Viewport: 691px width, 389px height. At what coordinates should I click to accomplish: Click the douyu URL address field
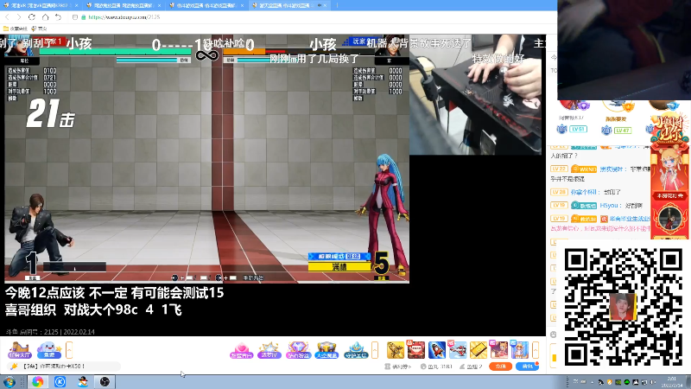pyautogui.click(x=124, y=17)
